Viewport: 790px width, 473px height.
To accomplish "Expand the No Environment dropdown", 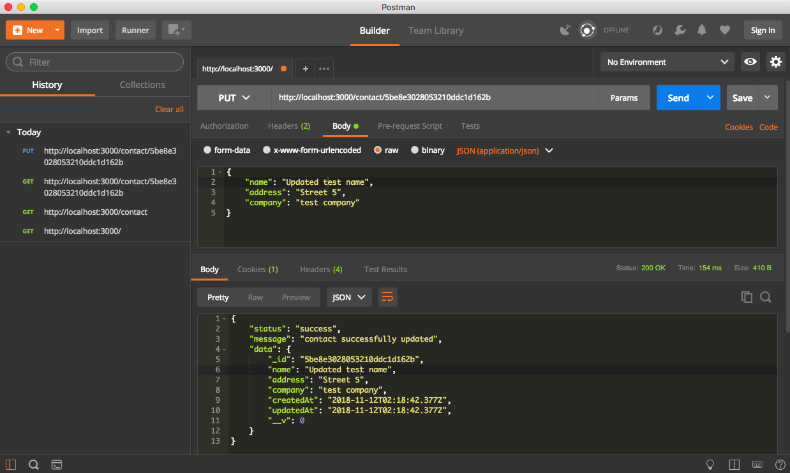I will [x=667, y=62].
